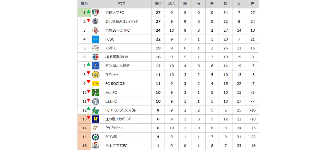Click the 日本工学院FC team crest

(x=96, y=146)
